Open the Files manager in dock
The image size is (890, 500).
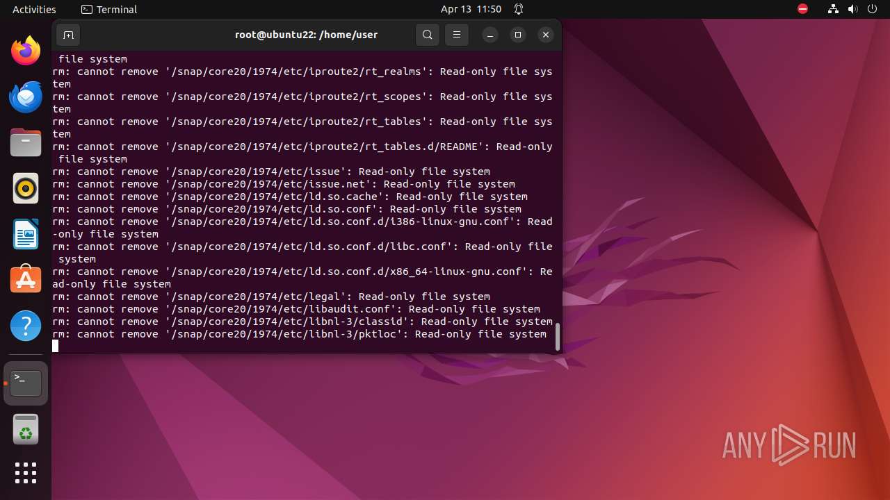tap(26, 142)
